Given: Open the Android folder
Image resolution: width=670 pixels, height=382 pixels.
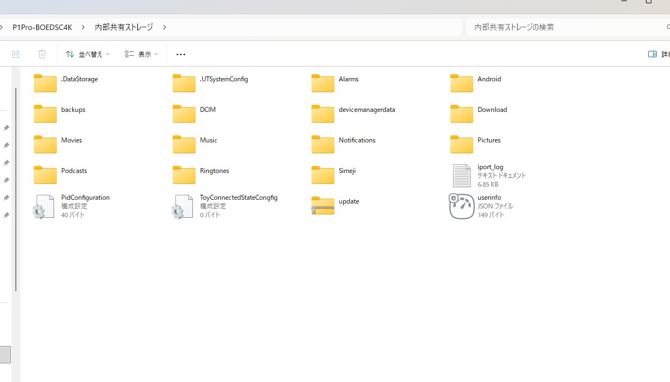Looking at the screenshot, I should click(462, 83).
